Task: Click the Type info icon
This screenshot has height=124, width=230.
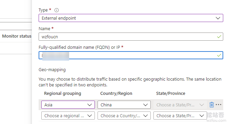Action: coord(57,10)
